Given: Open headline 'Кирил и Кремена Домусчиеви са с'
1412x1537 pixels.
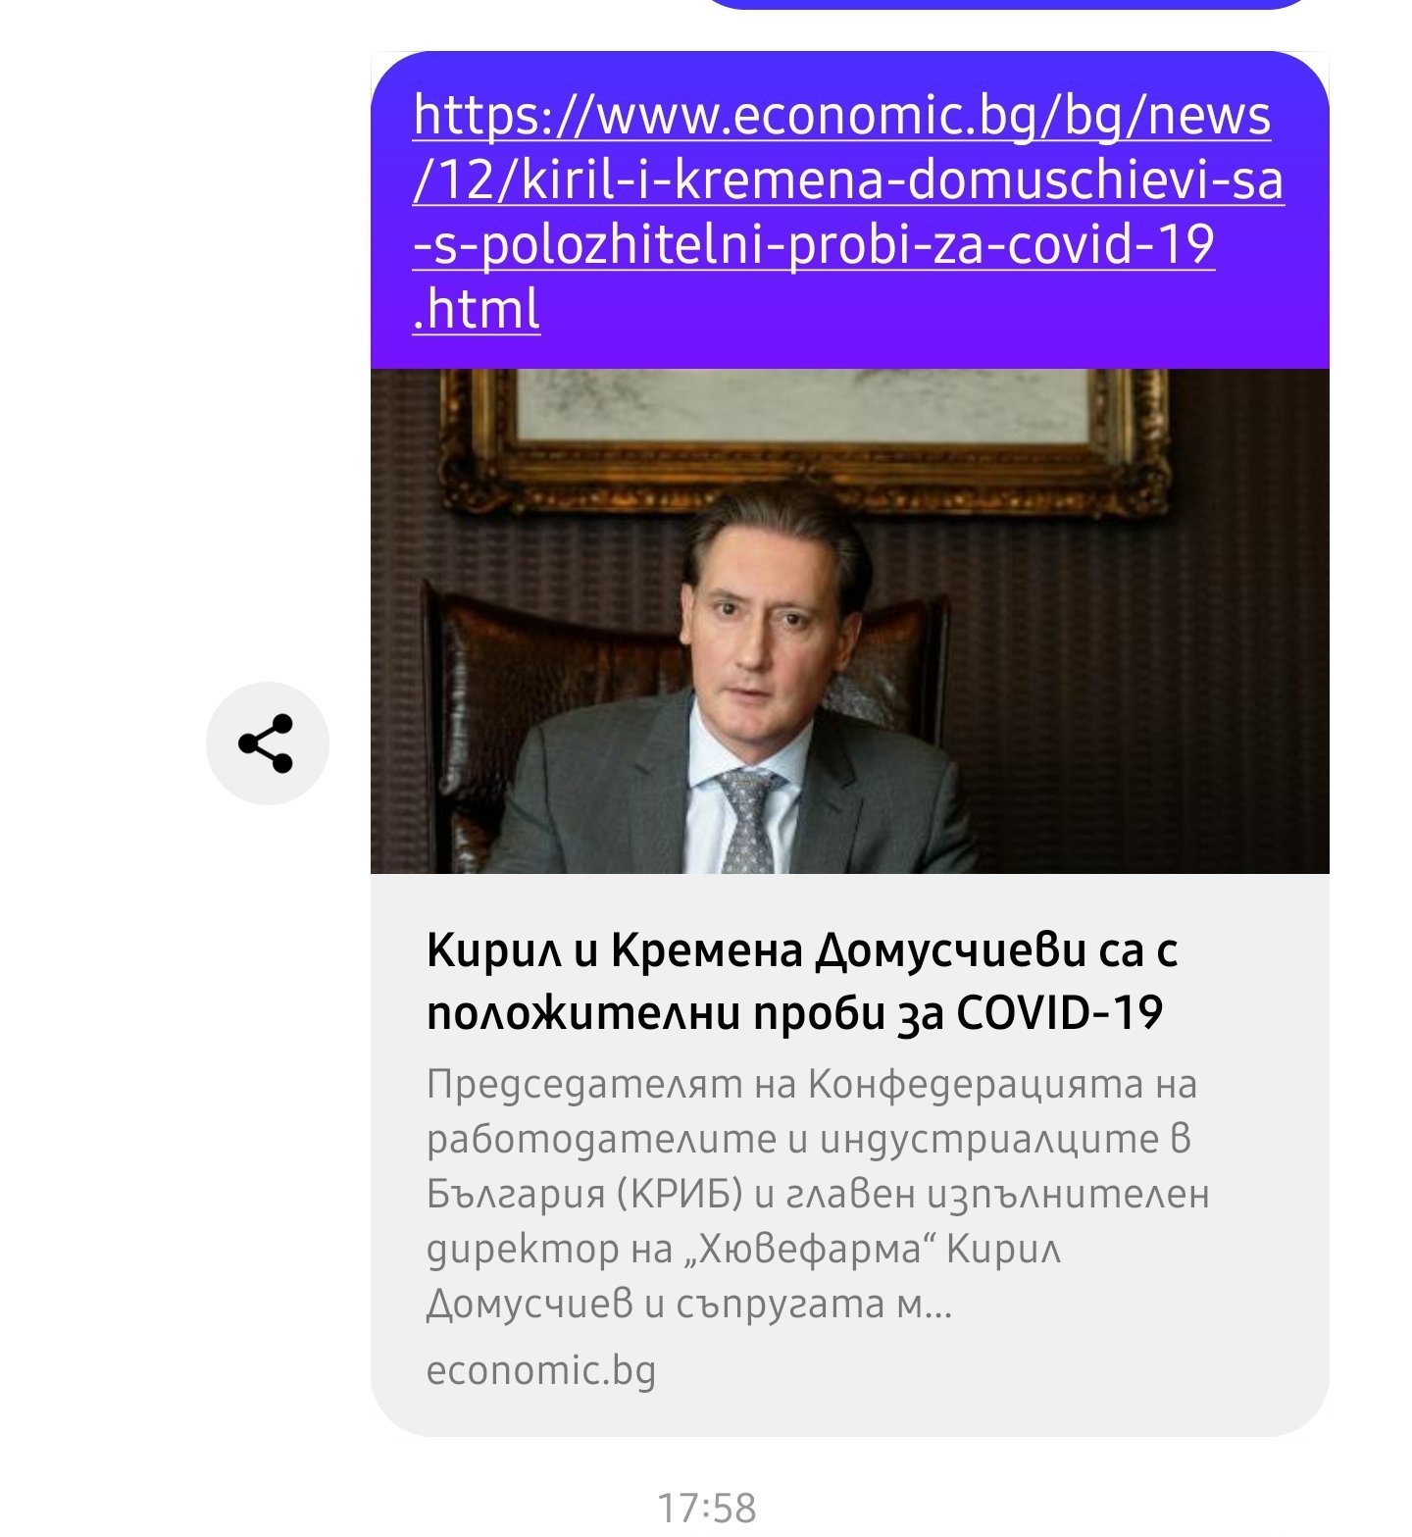Looking at the screenshot, I should click(802, 949).
